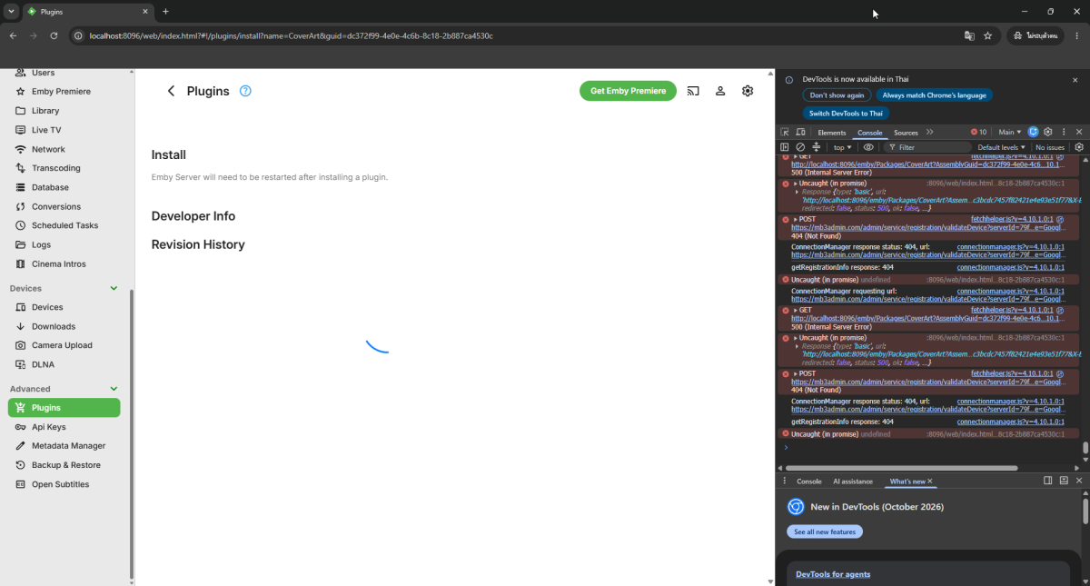Click the No issues indicator
The height and width of the screenshot is (586, 1090).
1050,147
